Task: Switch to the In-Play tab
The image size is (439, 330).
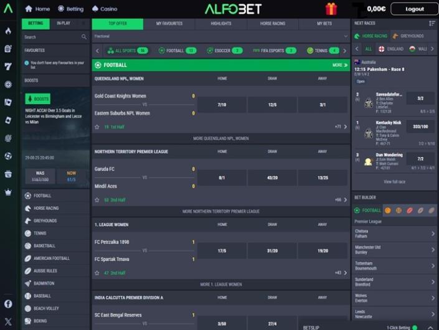Action: pos(64,23)
